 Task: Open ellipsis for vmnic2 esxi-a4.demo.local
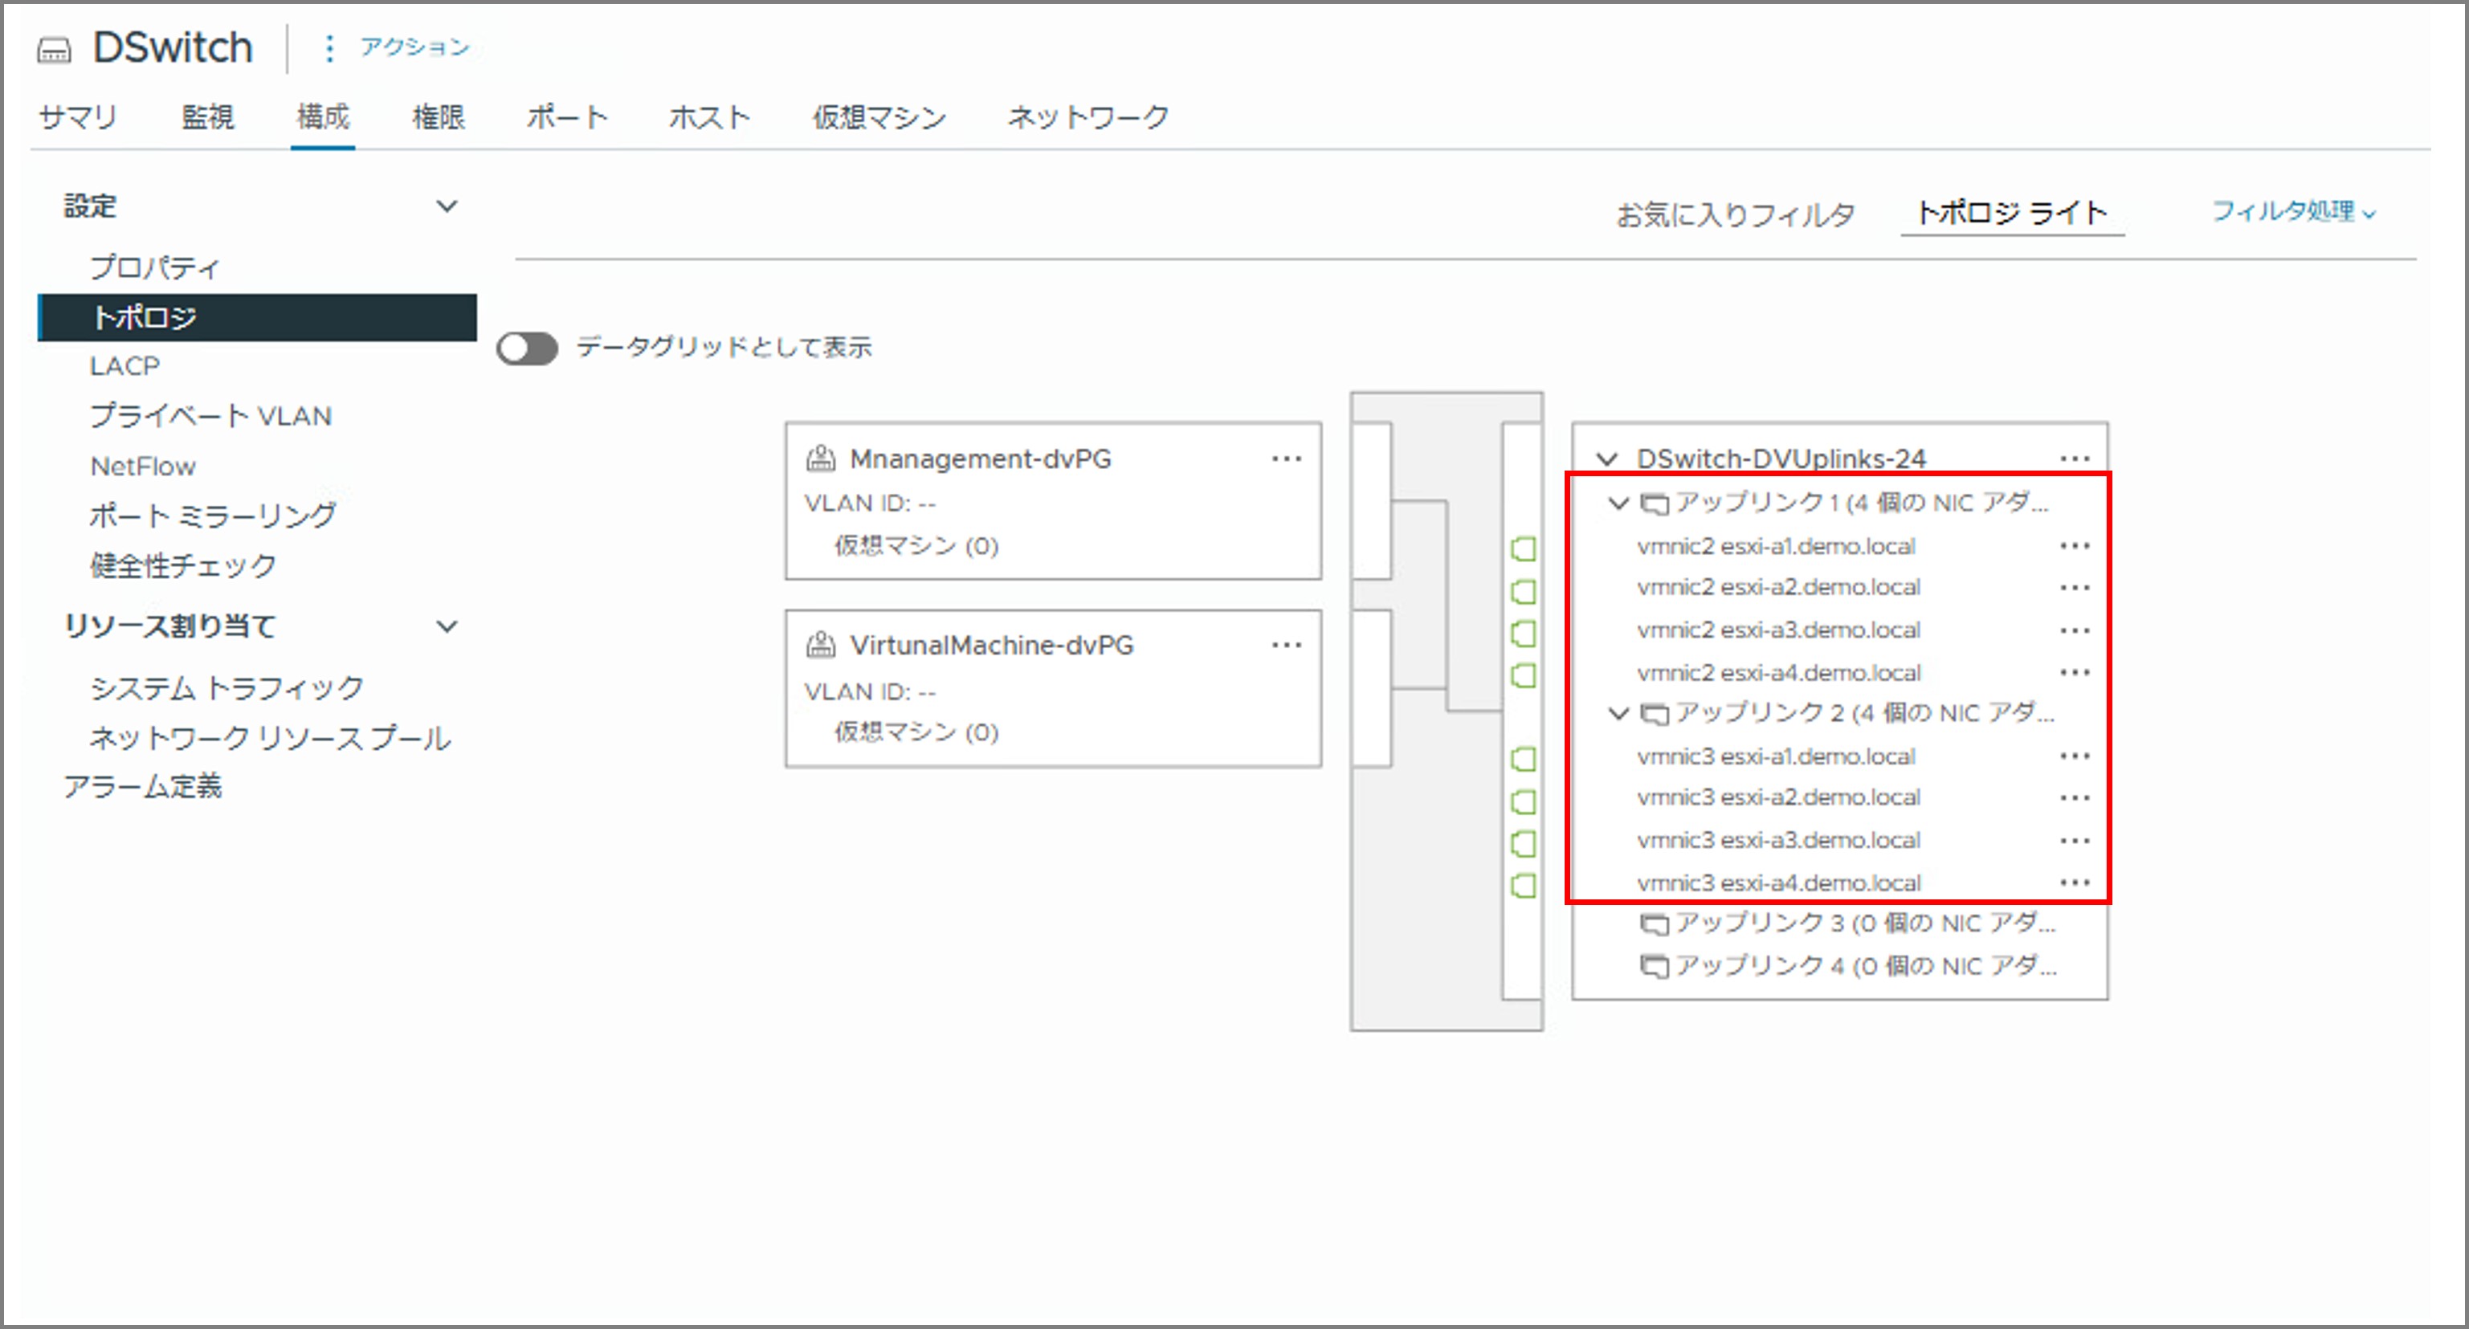tap(2075, 673)
